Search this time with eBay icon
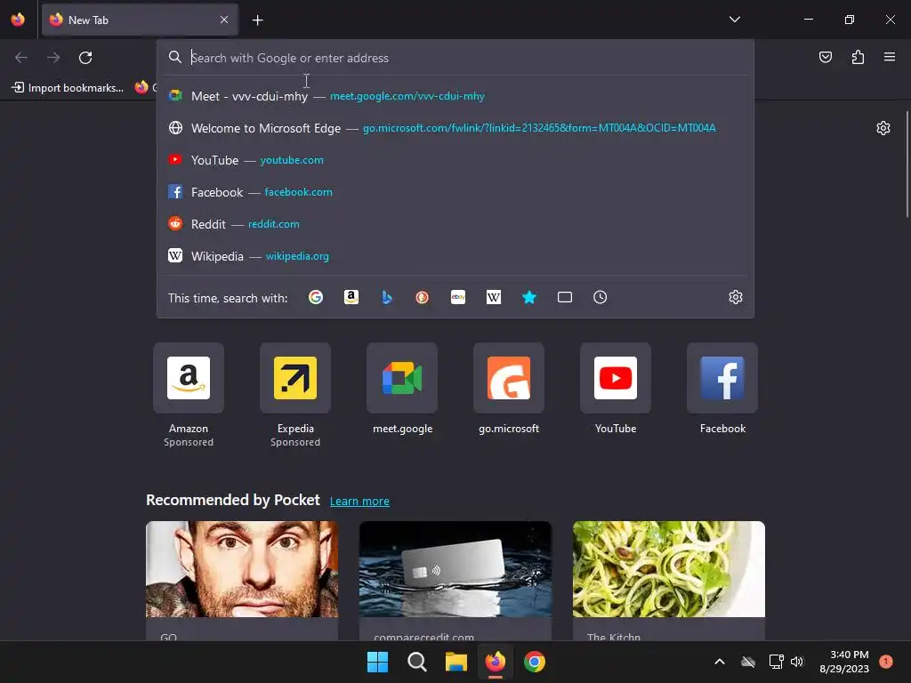The image size is (911, 683). (x=458, y=297)
